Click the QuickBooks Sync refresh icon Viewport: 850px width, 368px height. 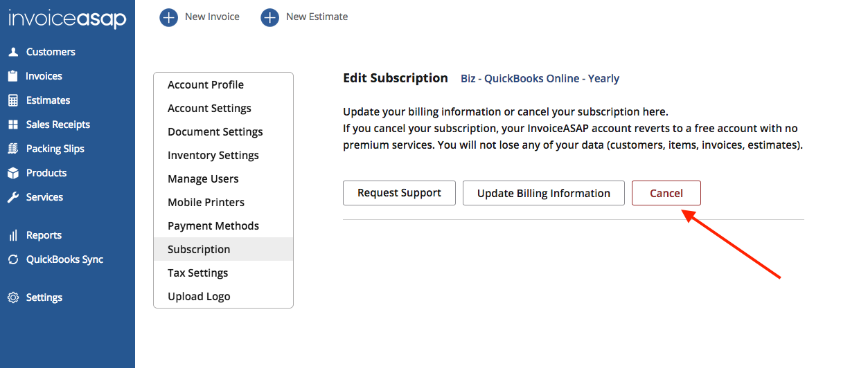click(x=12, y=259)
